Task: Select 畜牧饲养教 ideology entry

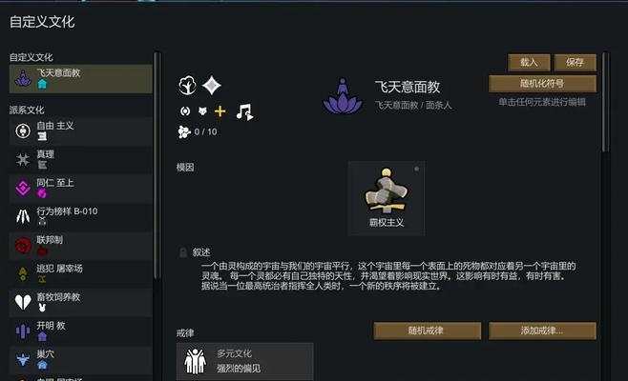Action: point(80,302)
